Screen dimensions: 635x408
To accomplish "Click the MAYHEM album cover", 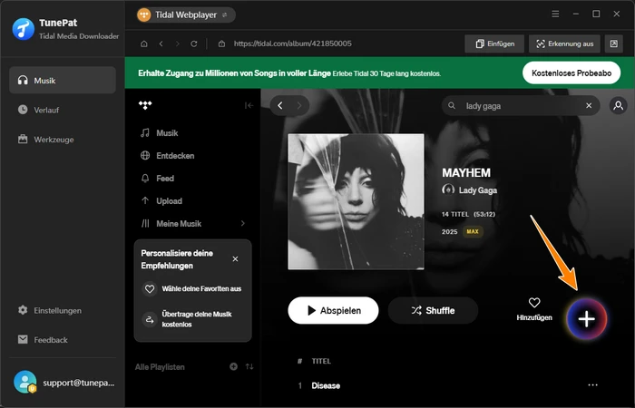I will 356,201.
